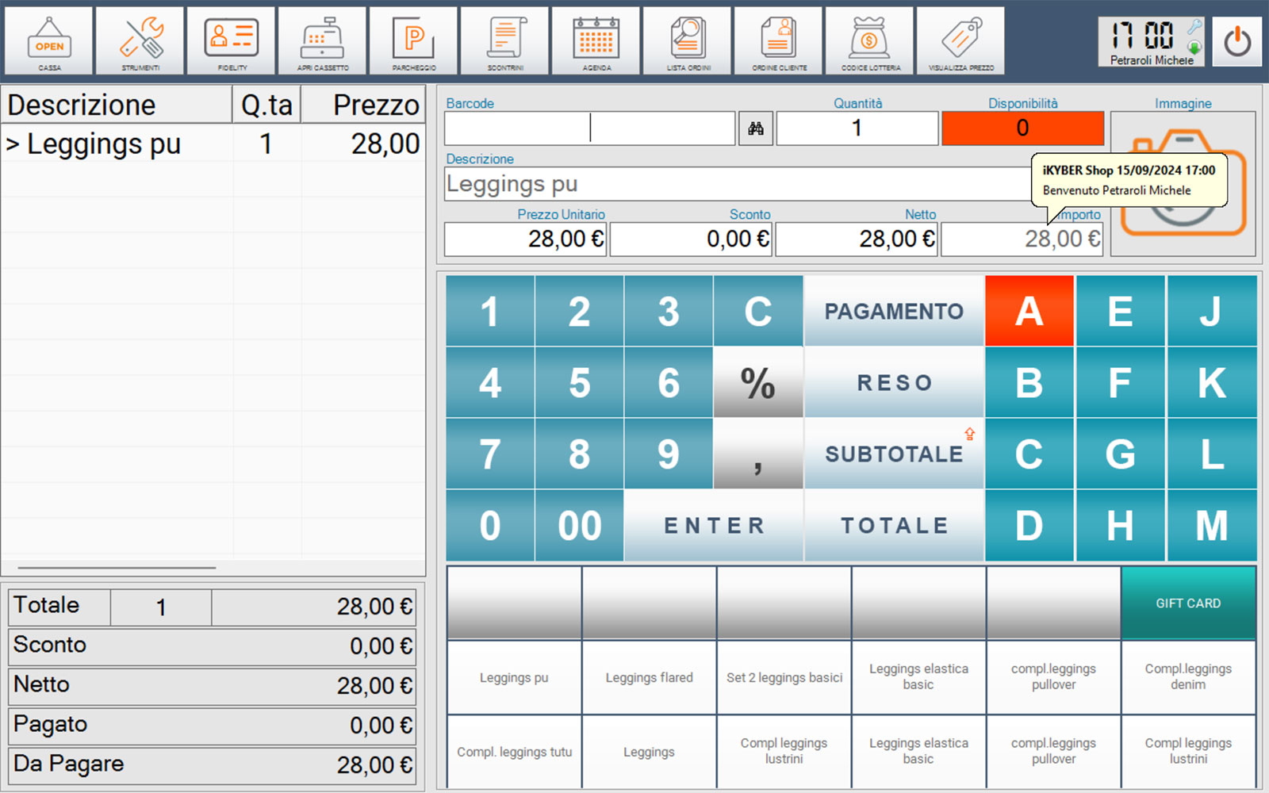Click the green download icon under the key
Viewport: 1269px width, 793px height.
pyautogui.click(x=1194, y=48)
